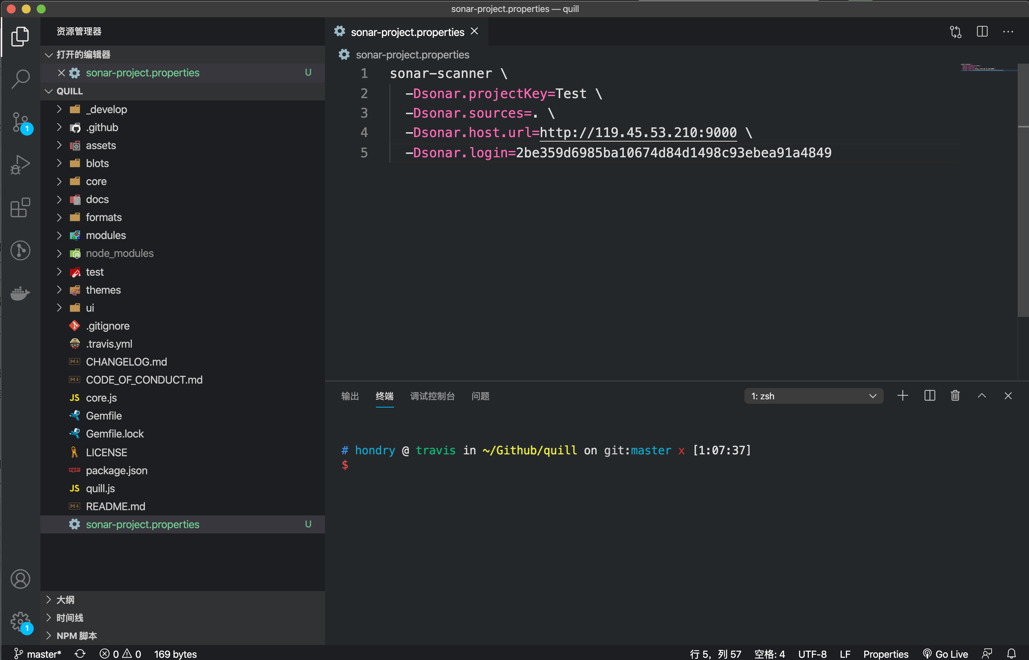Open package.json in the file tree

pos(116,470)
